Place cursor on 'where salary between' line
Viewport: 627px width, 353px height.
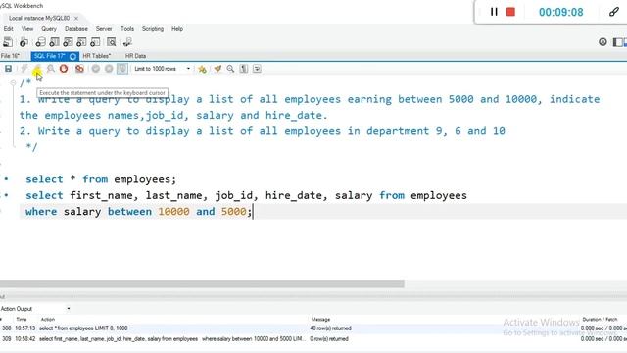(x=138, y=212)
